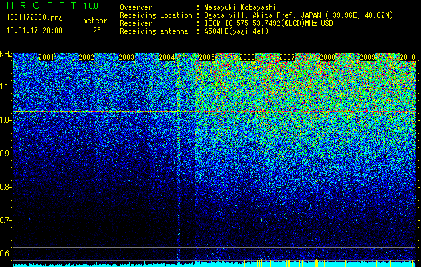
Task: Click the HROFFT 1.0.0 title text
Action: pyautogui.click(x=53, y=5)
